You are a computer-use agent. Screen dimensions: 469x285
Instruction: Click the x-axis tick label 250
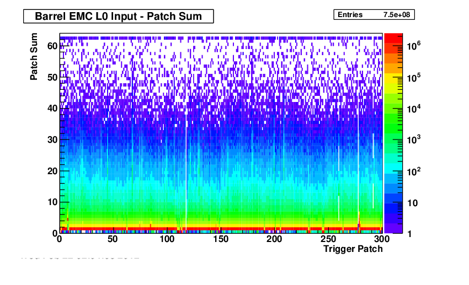click(328, 239)
